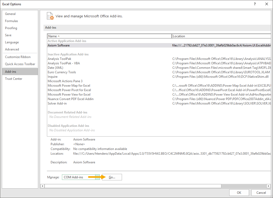273x198 pixels.
Task: Click the Axiom.UI.ExcelAddin file location
Action: (222, 45)
